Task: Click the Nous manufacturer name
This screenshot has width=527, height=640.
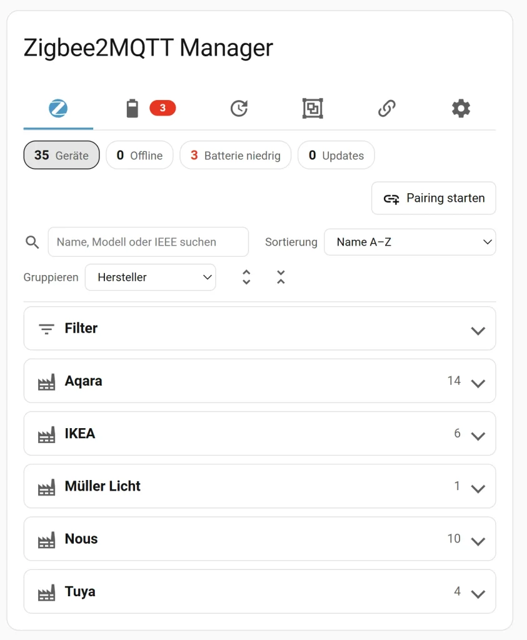Action: (x=81, y=539)
